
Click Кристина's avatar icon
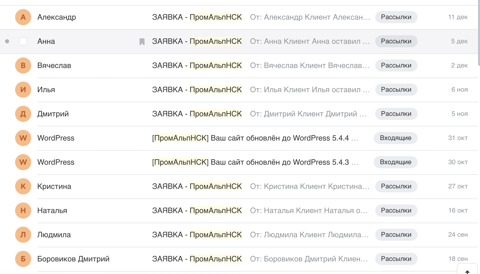(23, 186)
